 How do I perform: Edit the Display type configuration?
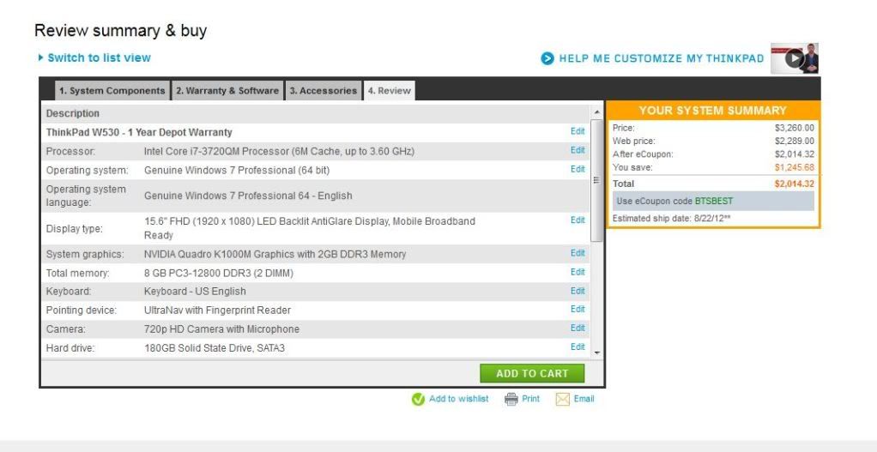[x=578, y=220]
